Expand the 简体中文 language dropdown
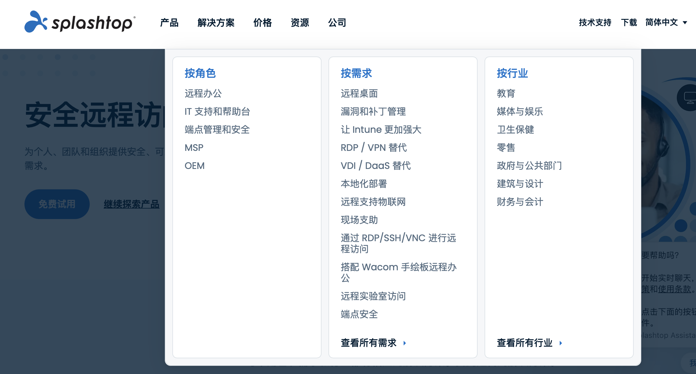Viewport: 696px width, 374px height. click(666, 22)
